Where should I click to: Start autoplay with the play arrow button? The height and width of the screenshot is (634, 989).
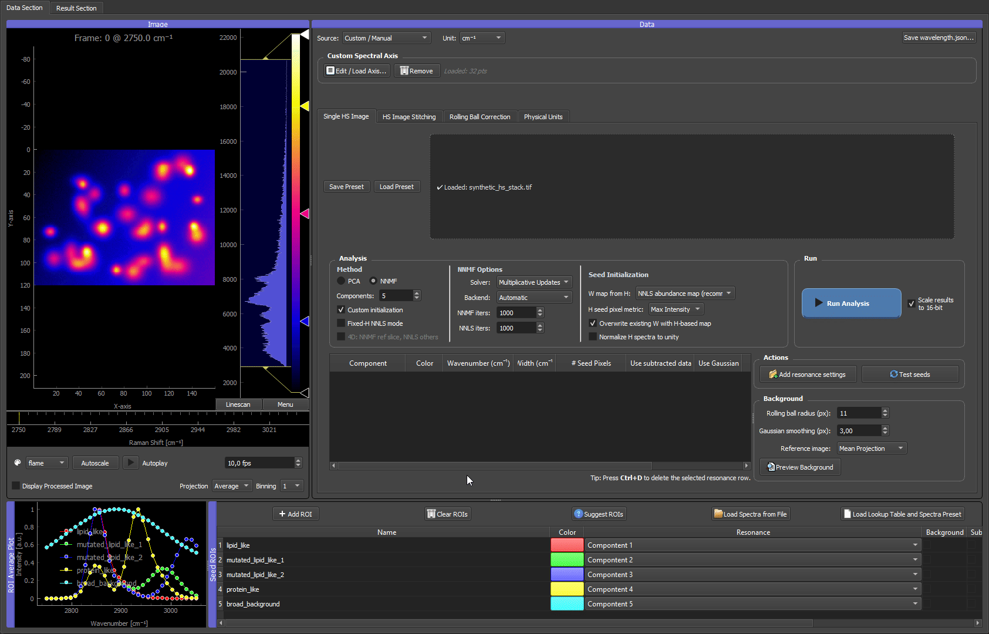131,463
